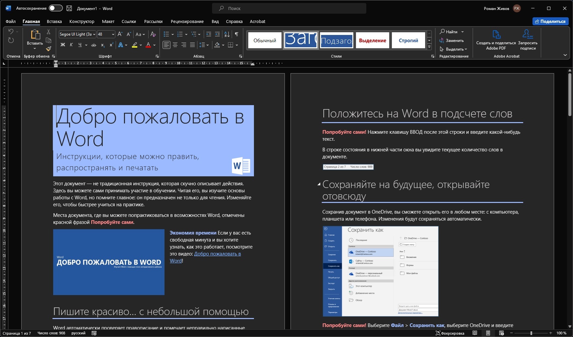Click the numbered list icon

(x=180, y=34)
